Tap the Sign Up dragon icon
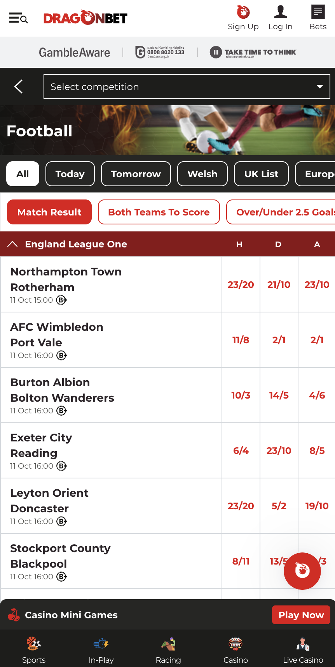 (243, 12)
